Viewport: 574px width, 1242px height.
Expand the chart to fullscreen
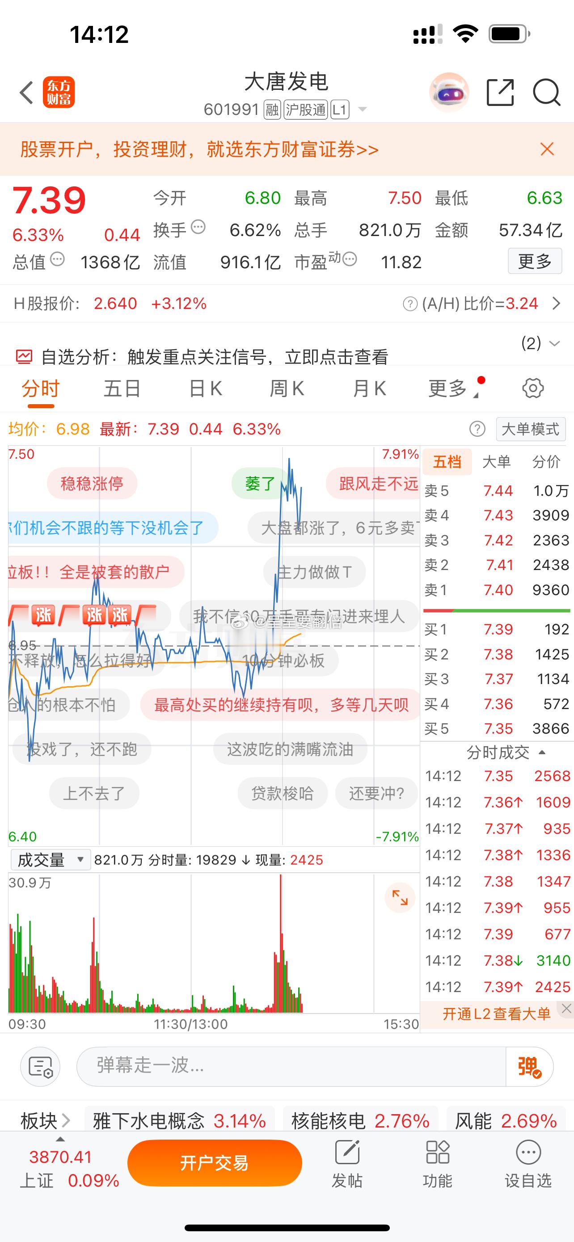400,898
